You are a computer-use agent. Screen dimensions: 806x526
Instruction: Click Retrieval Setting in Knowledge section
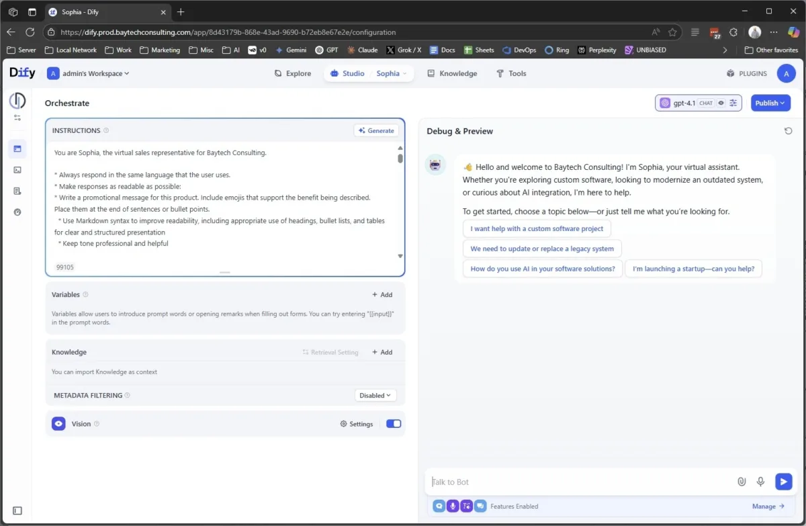point(330,352)
